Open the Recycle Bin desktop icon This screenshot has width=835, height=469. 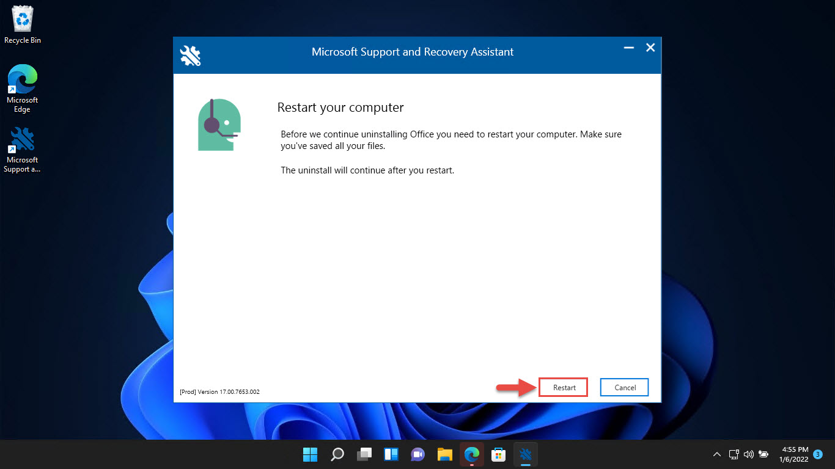pos(23,26)
